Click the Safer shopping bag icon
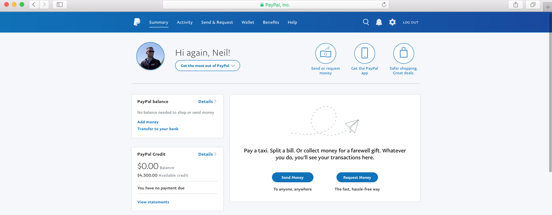 403,53
